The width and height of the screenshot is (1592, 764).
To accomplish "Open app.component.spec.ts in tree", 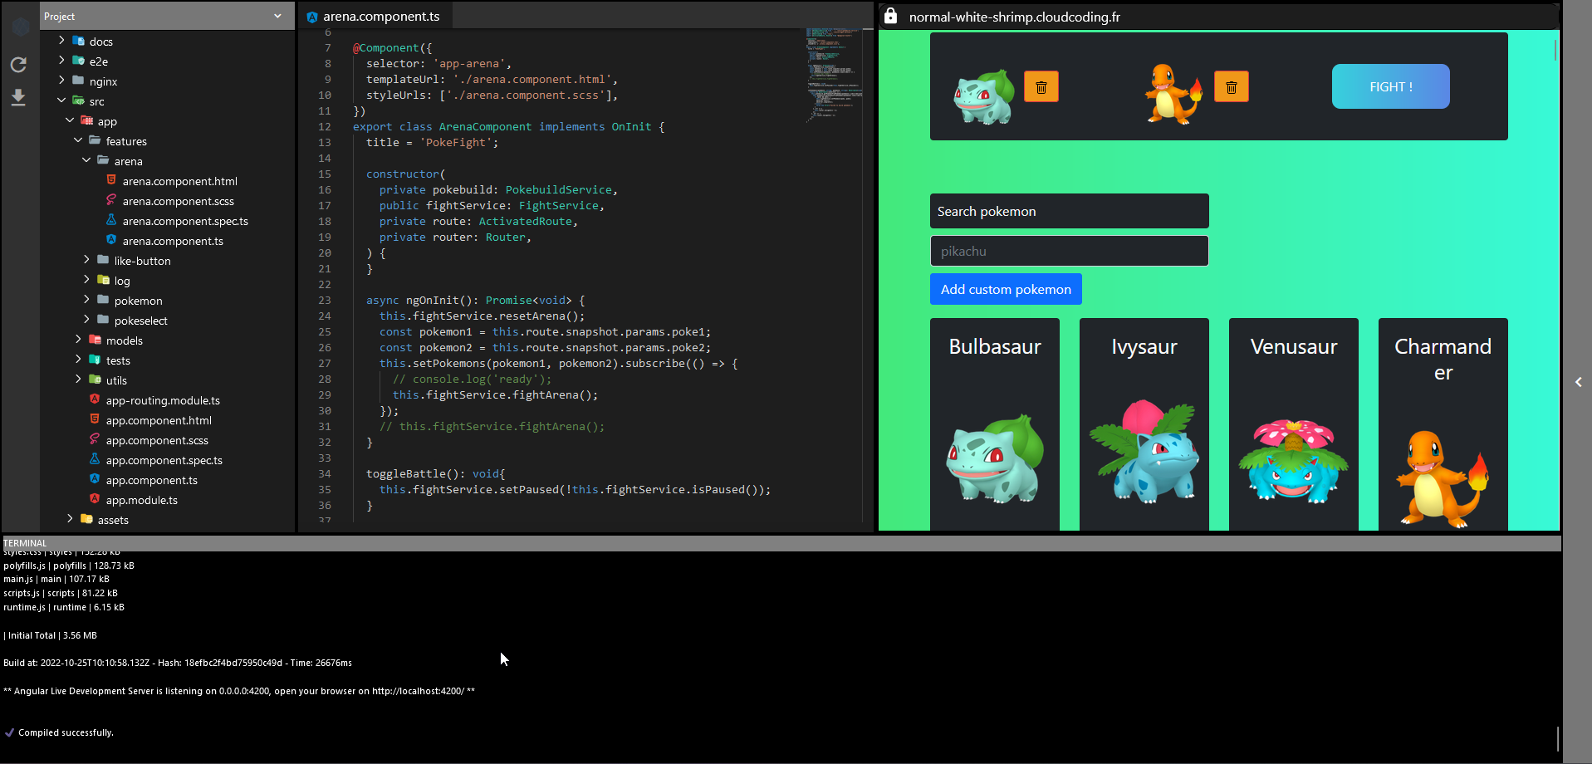I will click(x=164, y=460).
